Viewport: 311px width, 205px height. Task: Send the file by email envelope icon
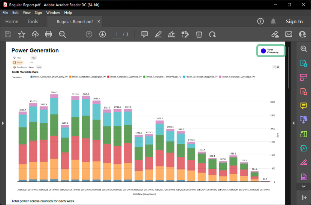(289, 34)
